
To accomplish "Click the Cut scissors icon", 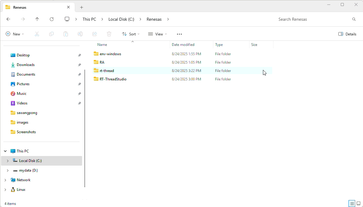I will click(x=37, y=34).
